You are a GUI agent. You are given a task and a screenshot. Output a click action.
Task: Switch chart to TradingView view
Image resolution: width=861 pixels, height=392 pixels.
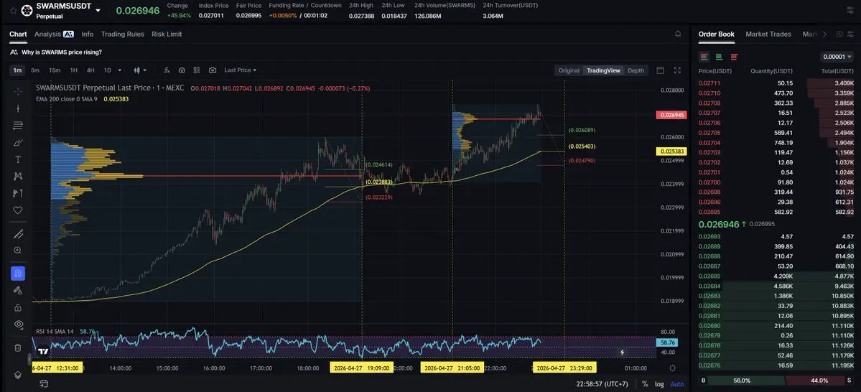tap(603, 70)
